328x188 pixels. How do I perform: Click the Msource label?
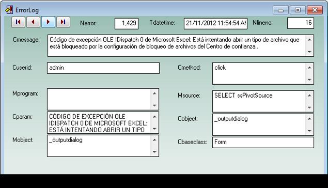(189, 96)
